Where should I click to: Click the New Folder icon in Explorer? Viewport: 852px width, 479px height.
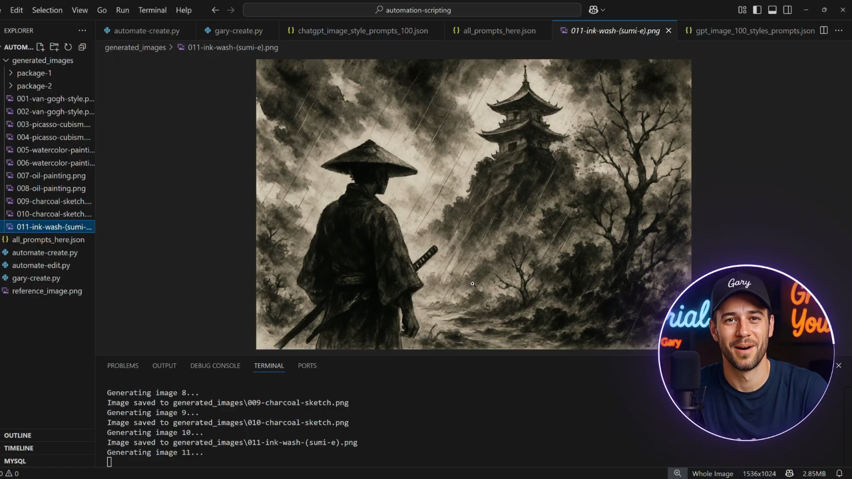point(55,47)
